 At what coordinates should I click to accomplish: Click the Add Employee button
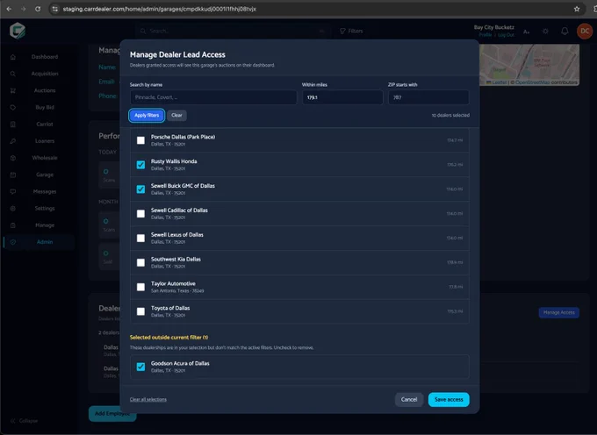pyautogui.click(x=112, y=413)
